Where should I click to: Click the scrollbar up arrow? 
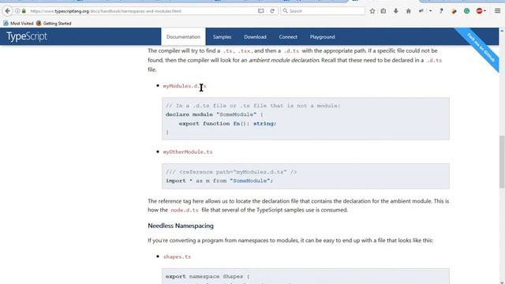[x=502, y=31]
